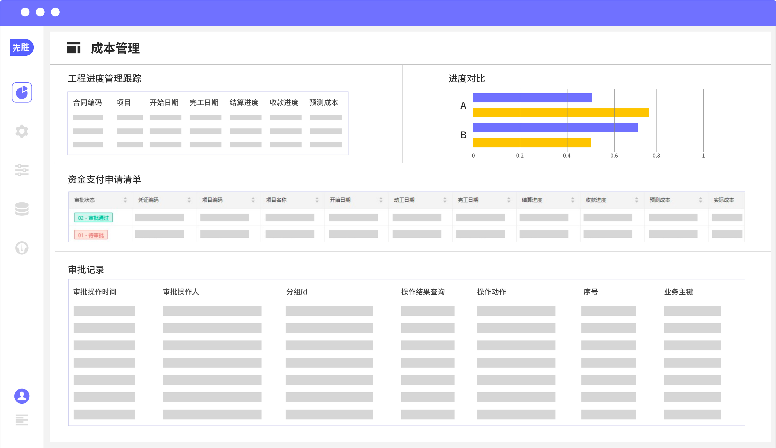The width and height of the screenshot is (776, 448).
Task: Click the 02 - 审批通过 status tag
Action: [93, 218]
